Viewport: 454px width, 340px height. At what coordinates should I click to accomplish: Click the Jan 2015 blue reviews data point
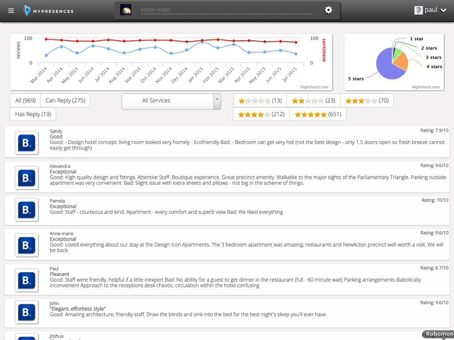pos(202,42)
